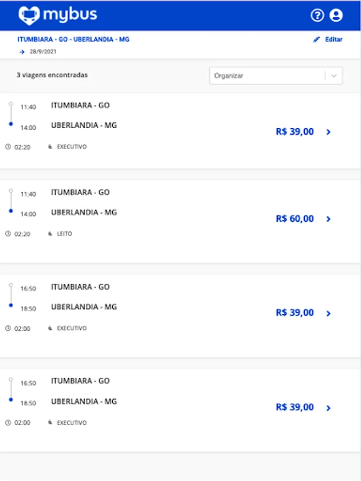
Task: Expand the first R$ 39,00 trip chevron
Action: 328,132
